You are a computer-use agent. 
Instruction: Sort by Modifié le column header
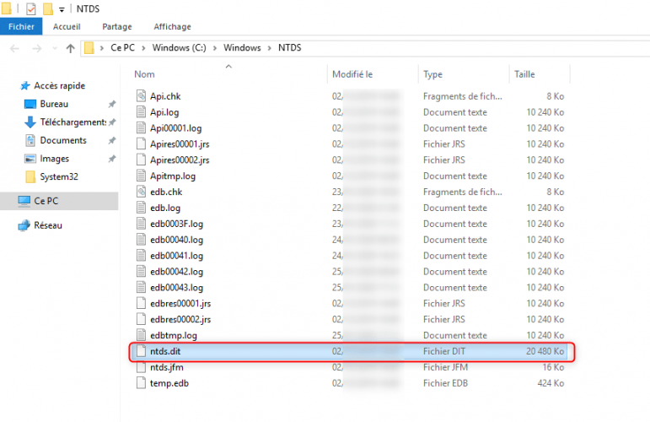click(x=352, y=74)
